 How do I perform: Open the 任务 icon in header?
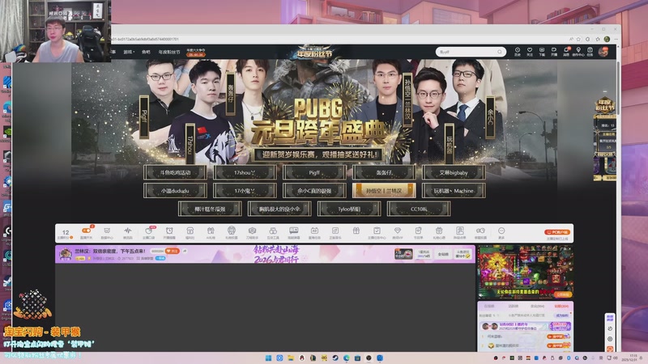click(x=590, y=51)
